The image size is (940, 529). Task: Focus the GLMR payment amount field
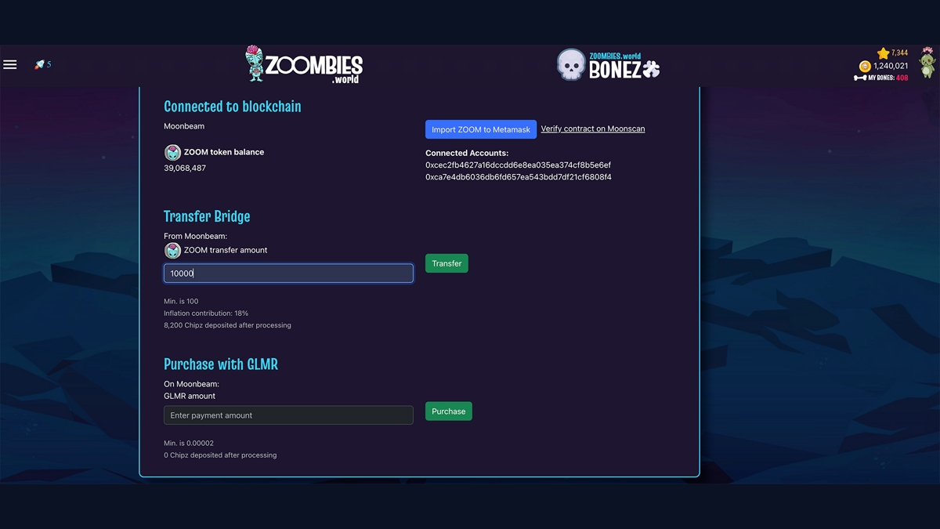[x=288, y=415]
